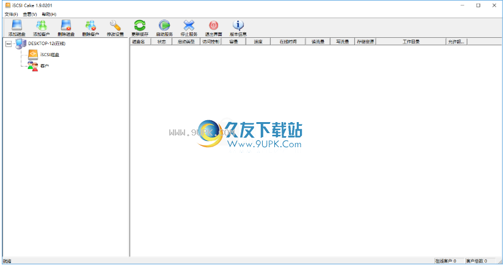Open the 帮助(H) menu

point(49,14)
